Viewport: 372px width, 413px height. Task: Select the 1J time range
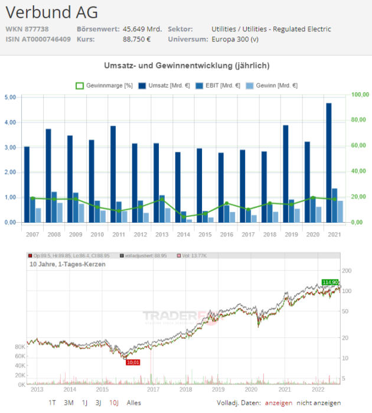point(84,403)
